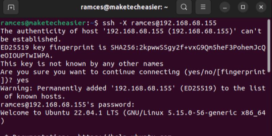Click the ED25519 key fingerprint line
This screenshot has width=272, height=136.
click(x=133, y=47)
